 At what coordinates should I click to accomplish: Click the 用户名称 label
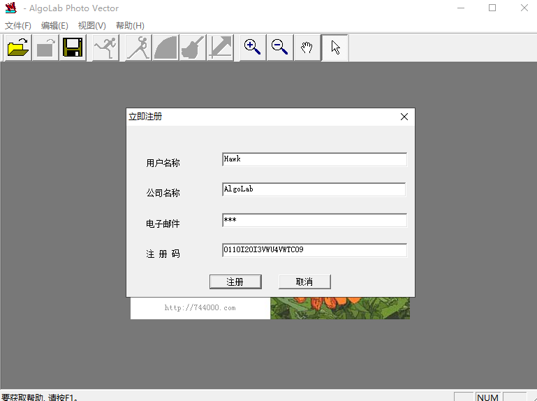[163, 163]
